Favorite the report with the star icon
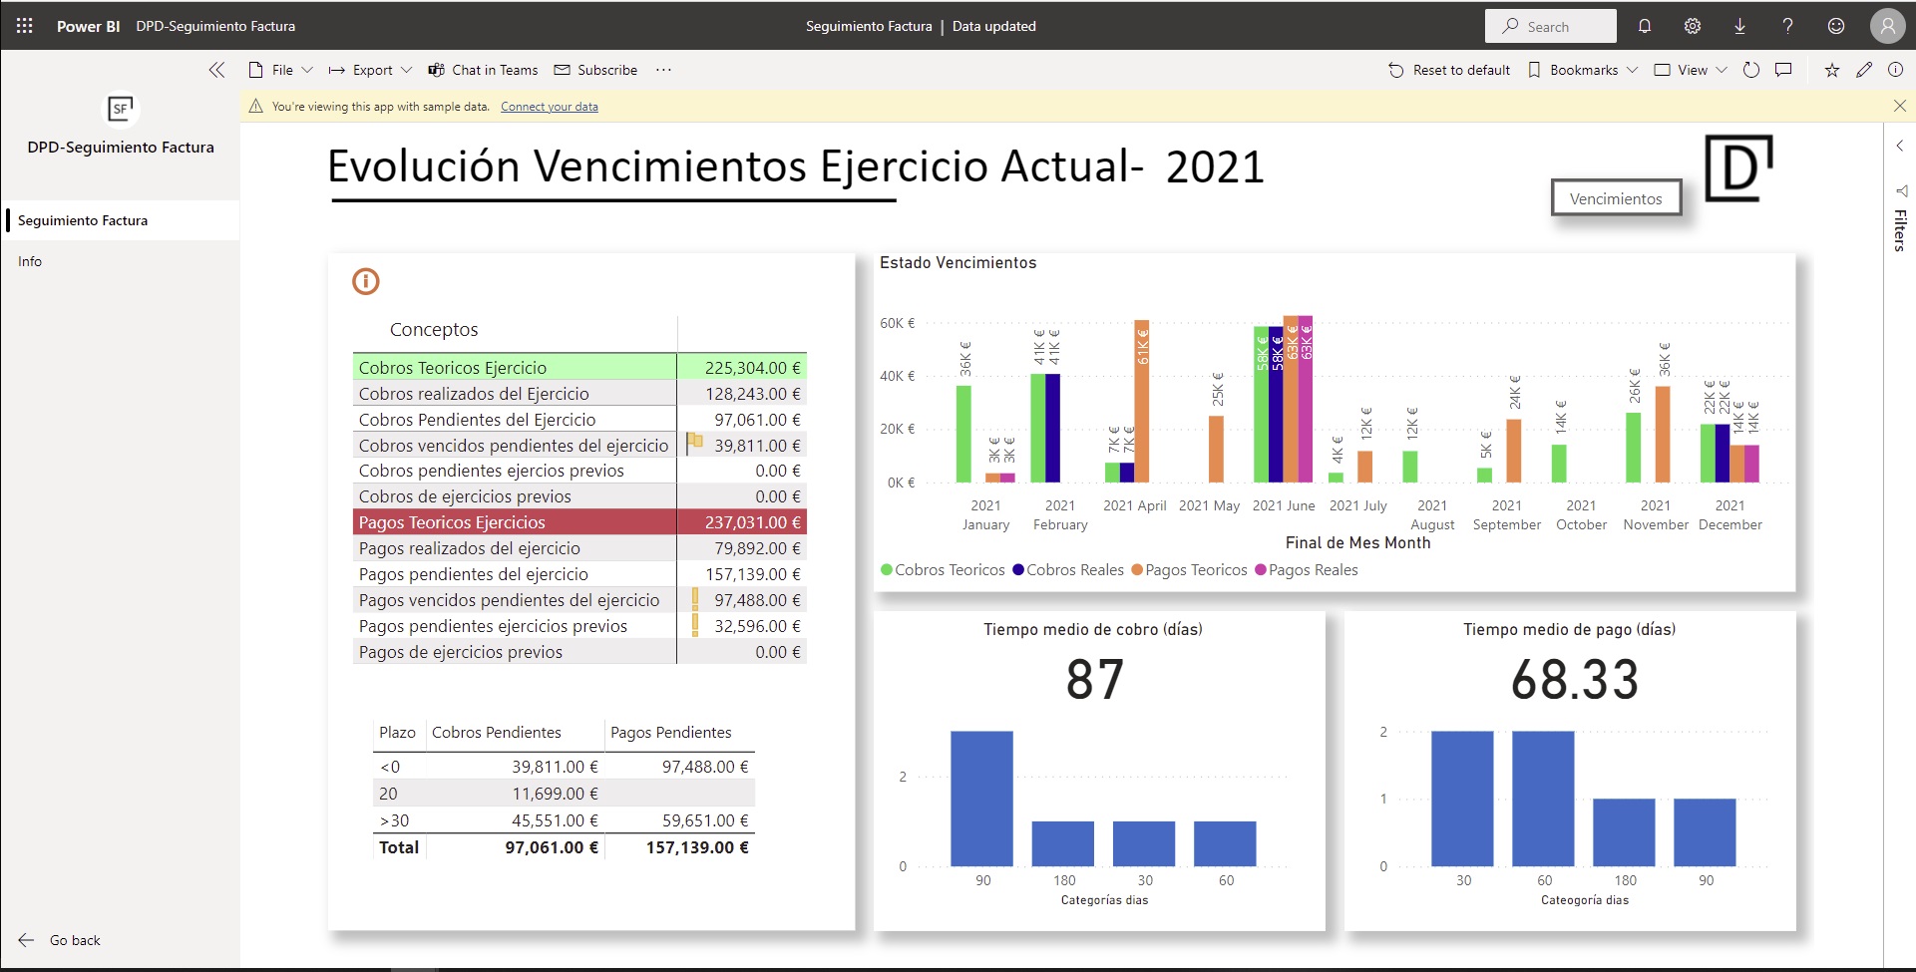Viewport: 1916px width, 972px height. [1830, 70]
